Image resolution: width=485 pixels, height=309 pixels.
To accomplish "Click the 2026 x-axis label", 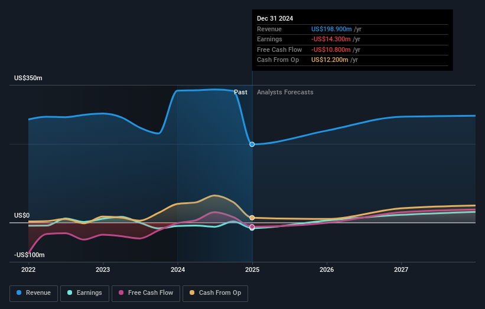I will click(x=327, y=269).
